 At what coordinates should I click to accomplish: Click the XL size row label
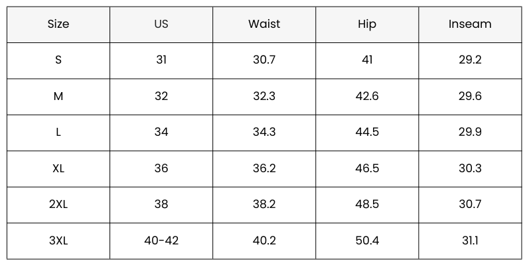[58, 168]
